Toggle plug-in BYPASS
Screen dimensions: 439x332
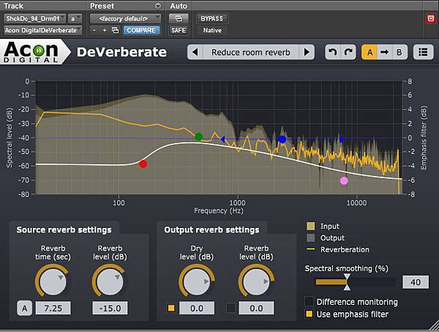click(212, 18)
